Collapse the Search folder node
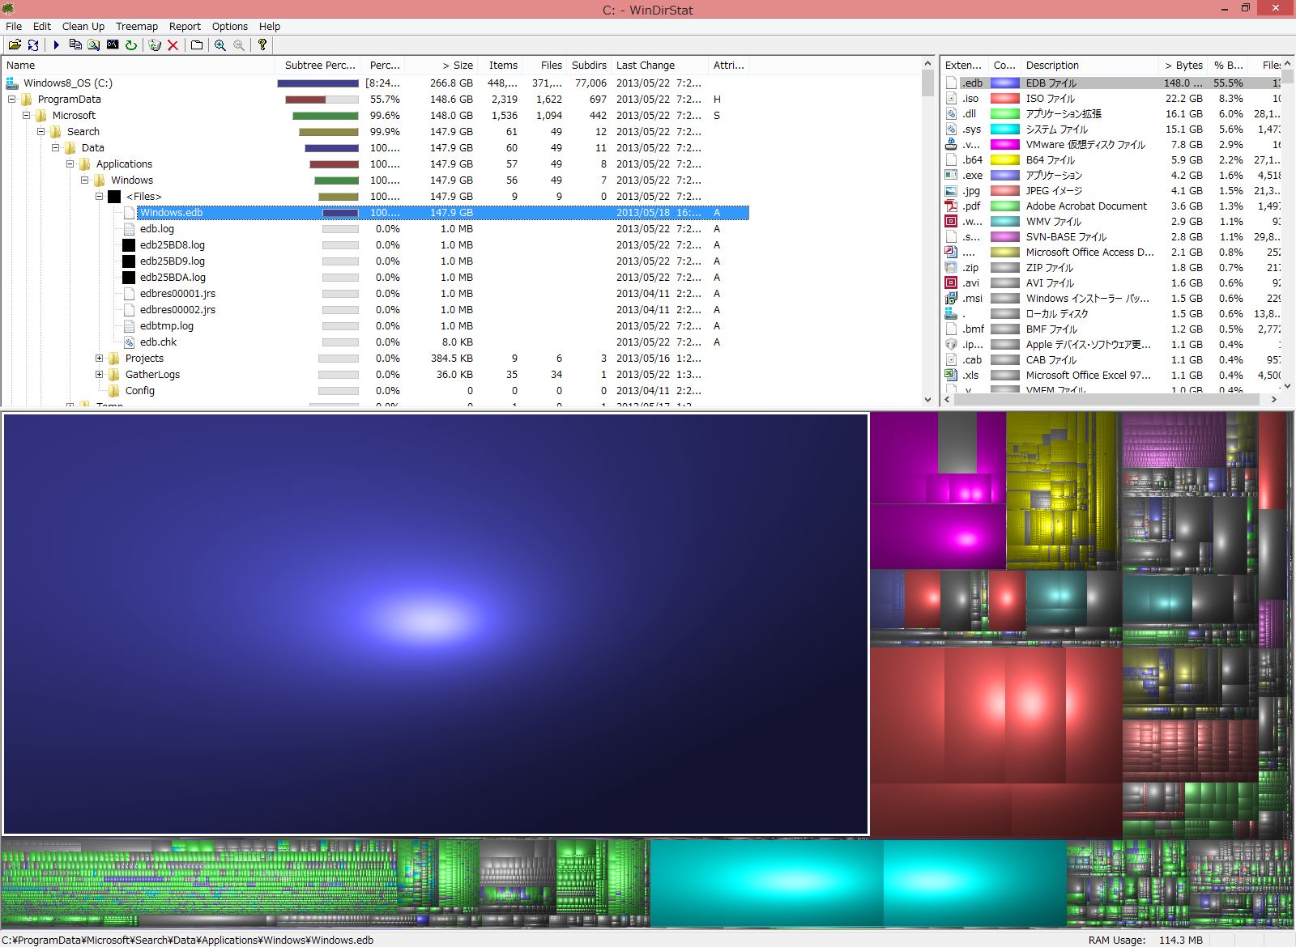Viewport: 1296px width, 947px height. (41, 131)
